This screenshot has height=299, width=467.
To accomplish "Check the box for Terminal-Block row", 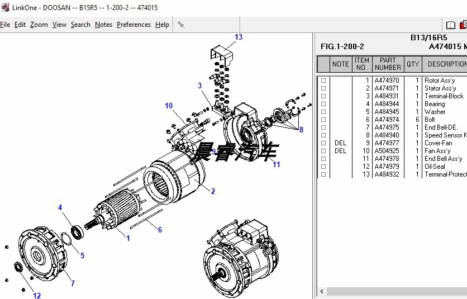I will pyautogui.click(x=323, y=96).
